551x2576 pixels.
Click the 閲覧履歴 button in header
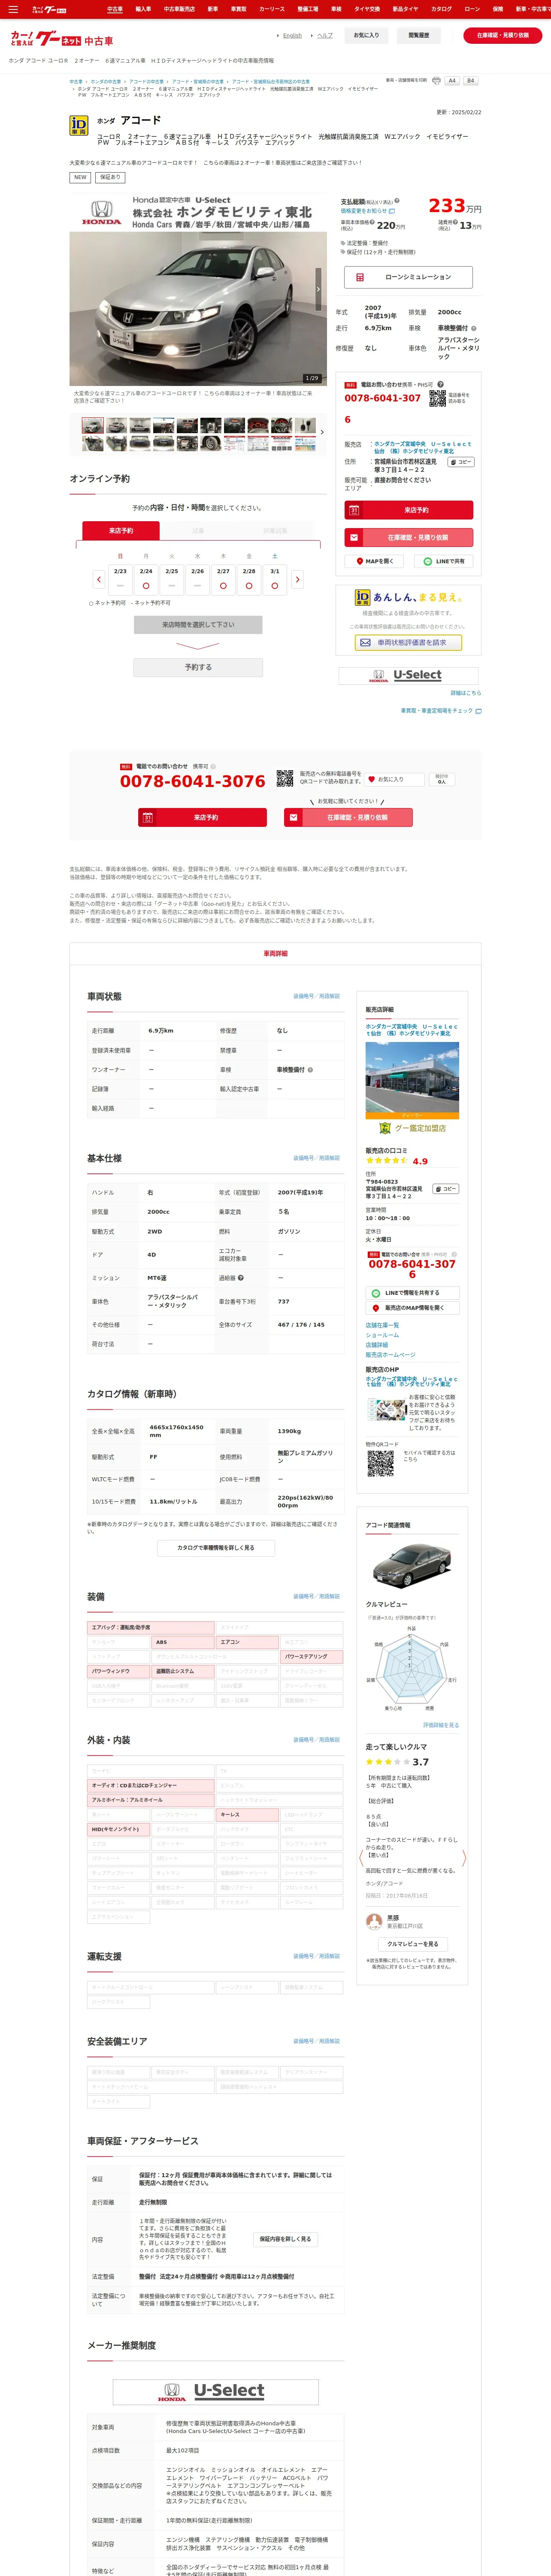(419, 35)
